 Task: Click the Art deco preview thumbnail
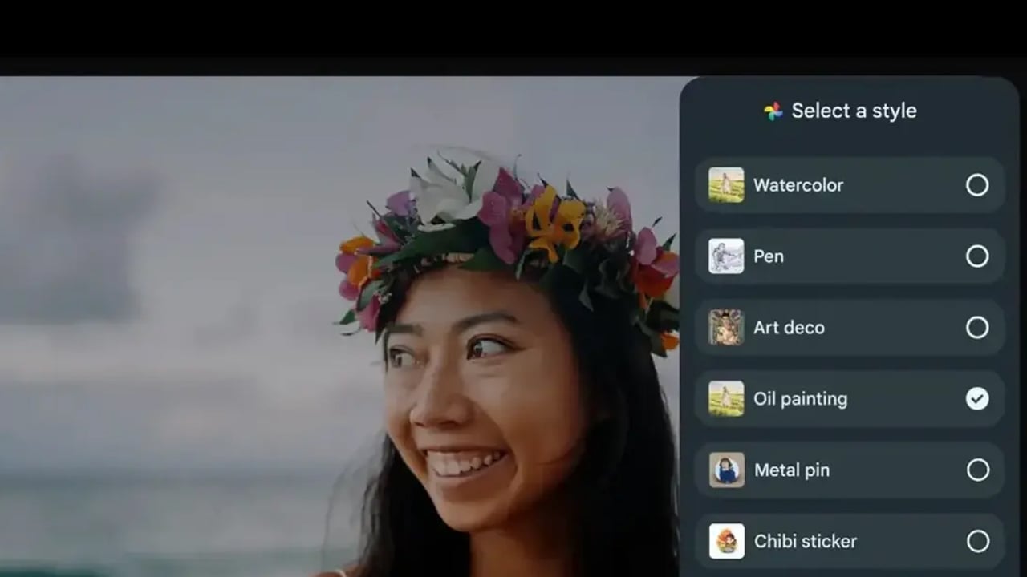(726, 328)
